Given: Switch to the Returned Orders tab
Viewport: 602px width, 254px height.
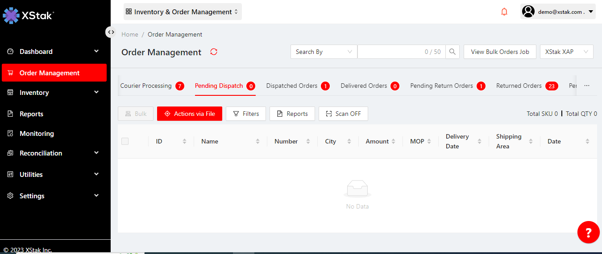Looking at the screenshot, I should pyautogui.click(x=519, y=86).
